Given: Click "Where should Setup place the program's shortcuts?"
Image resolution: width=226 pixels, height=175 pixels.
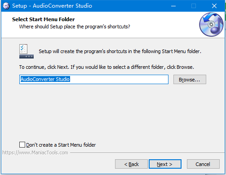Looking at the screenshot, I should 75,27.
